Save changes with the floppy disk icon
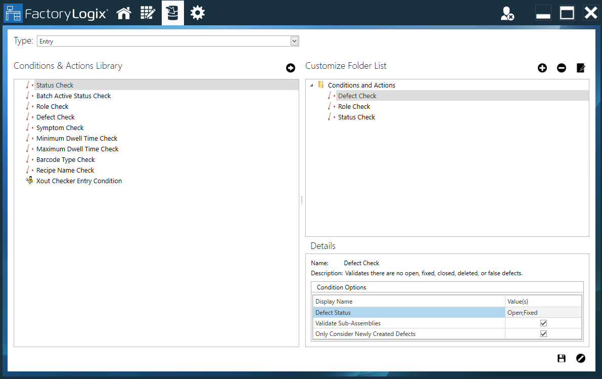 pos(561,358)
